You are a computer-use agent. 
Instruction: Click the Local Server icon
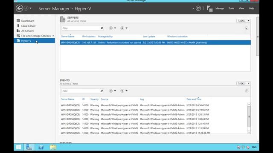click(18, 25)
